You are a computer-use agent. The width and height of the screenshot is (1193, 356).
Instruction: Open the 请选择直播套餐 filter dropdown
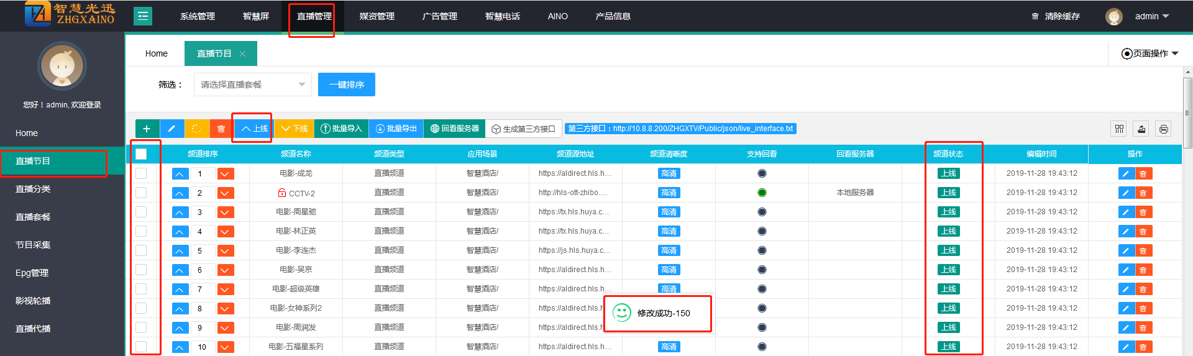pyautogui.click(x=252, y=84)
